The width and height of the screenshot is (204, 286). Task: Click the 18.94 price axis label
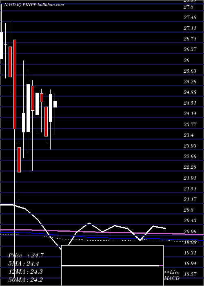[190, 264]
